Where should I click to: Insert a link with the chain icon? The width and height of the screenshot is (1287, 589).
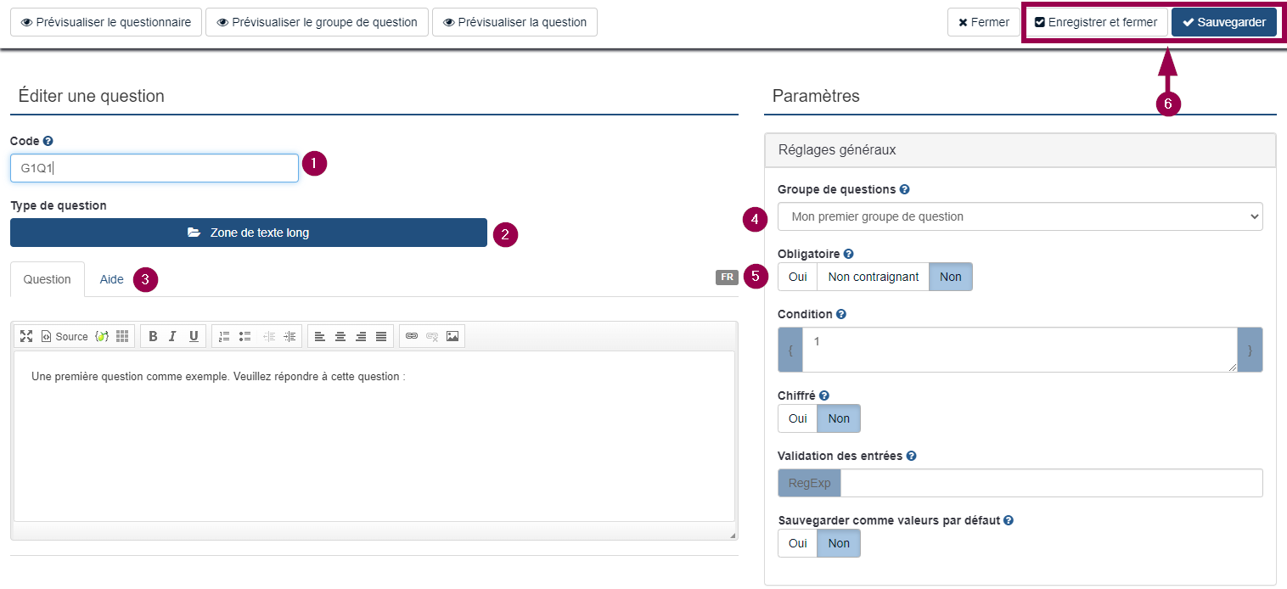point(412,336)
